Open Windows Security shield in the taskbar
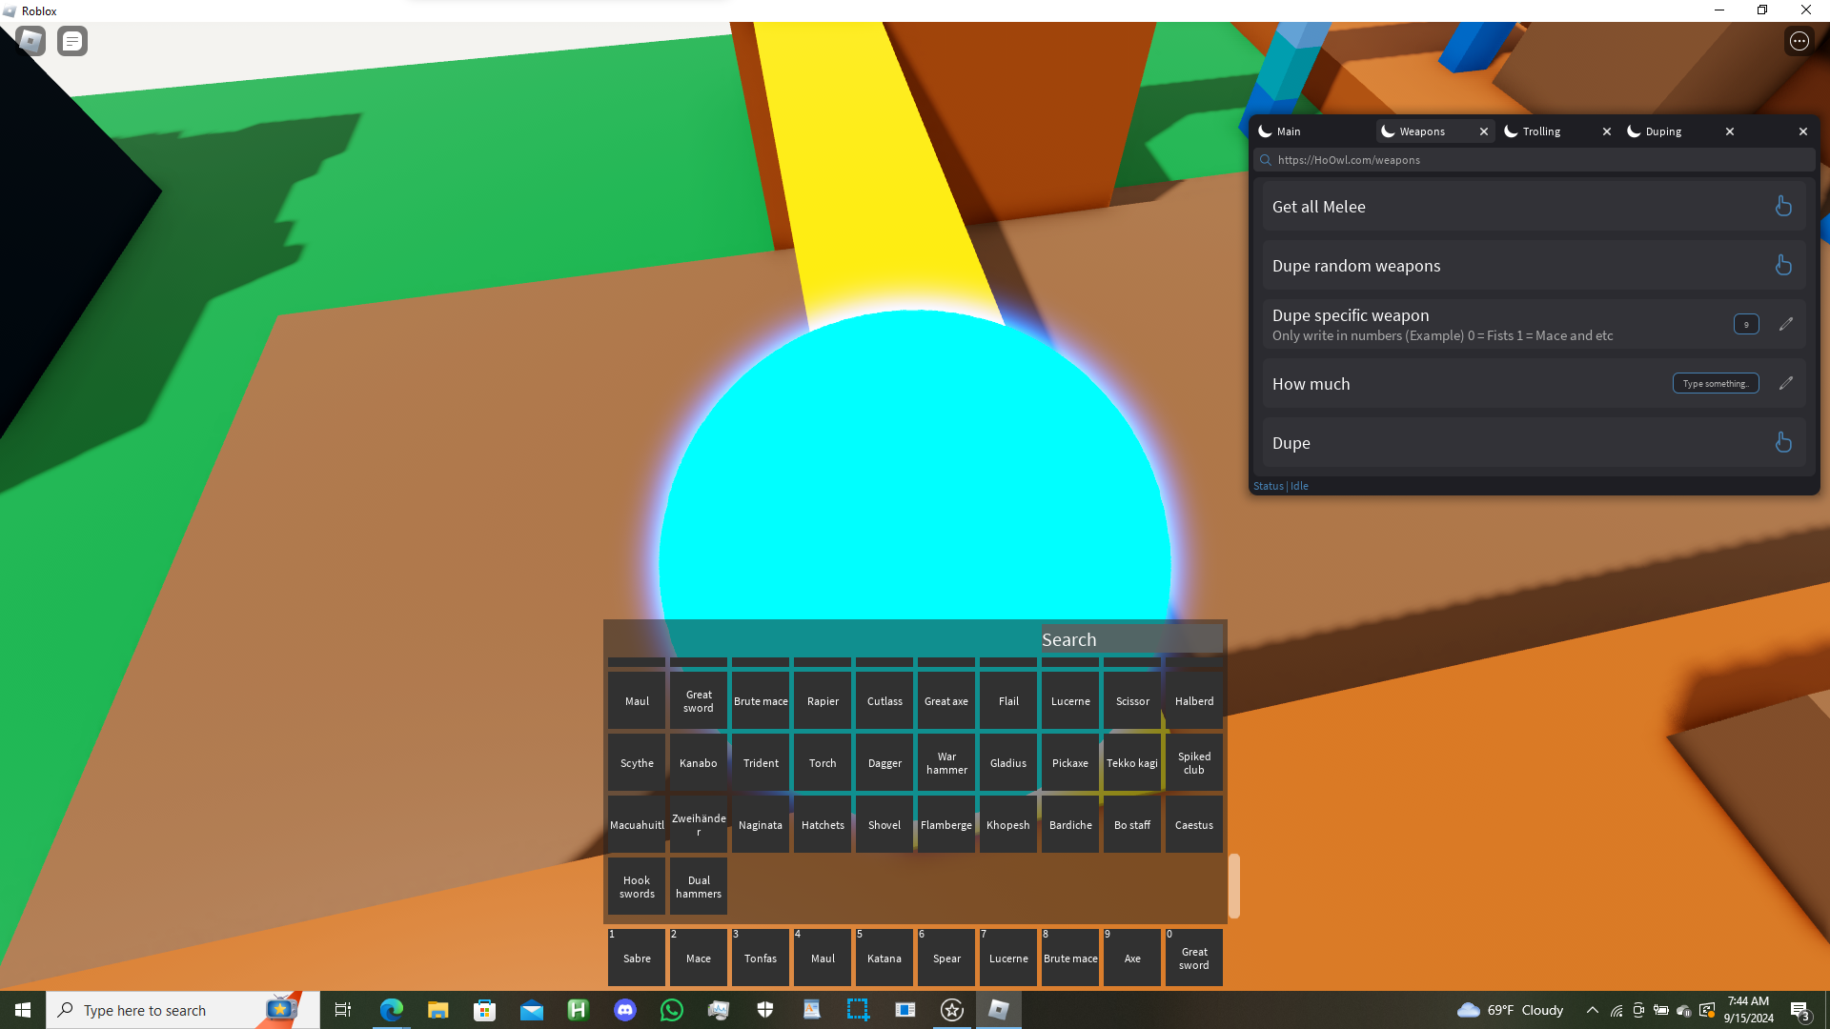1830x1029 pixels. pyautogui.click(x=765, y=1010)
